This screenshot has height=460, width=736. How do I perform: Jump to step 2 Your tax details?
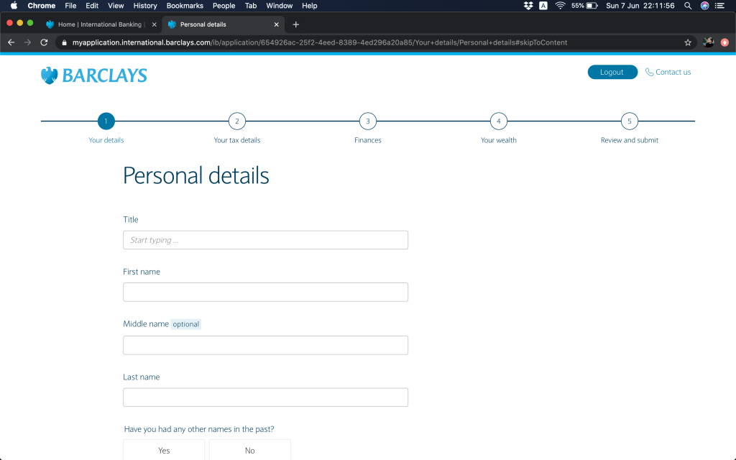tap(236, 121)
